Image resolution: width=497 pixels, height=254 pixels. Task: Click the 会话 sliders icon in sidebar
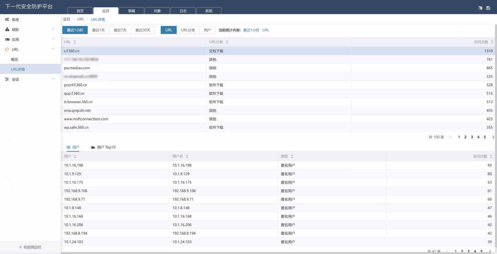(x=7, y=79)
